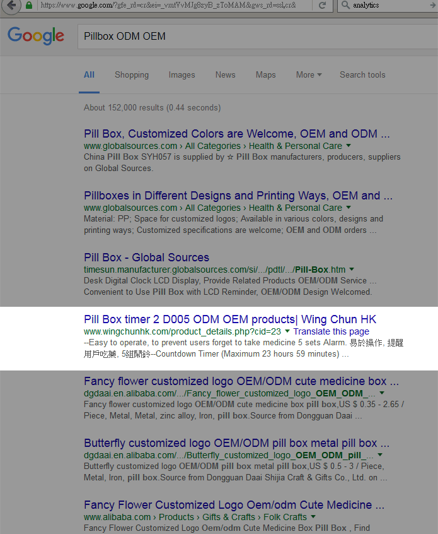
Task: Open the 'Pill Box timer 2 D005' Wing Chun HK result
Action: [230, 319]
